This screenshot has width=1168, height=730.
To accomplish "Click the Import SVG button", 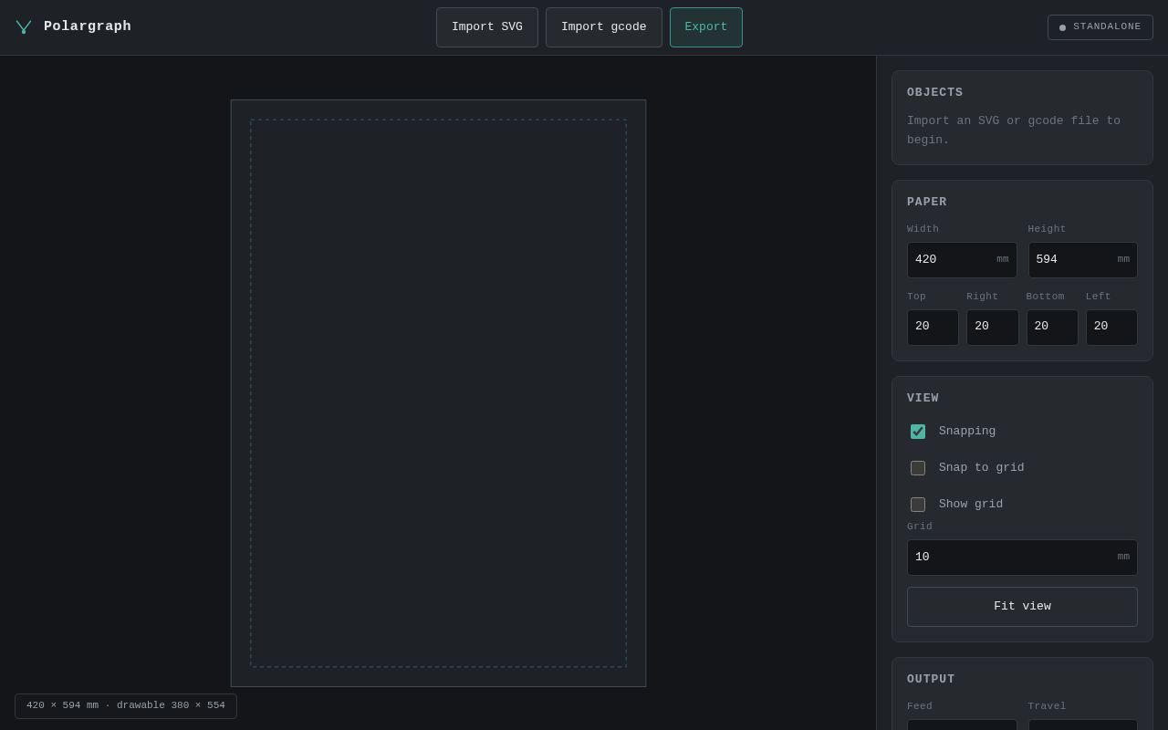I will coord(487,27).
